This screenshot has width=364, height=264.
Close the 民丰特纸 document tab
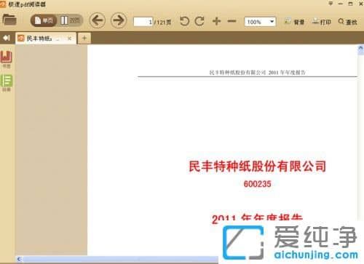(x=69, y=39)
